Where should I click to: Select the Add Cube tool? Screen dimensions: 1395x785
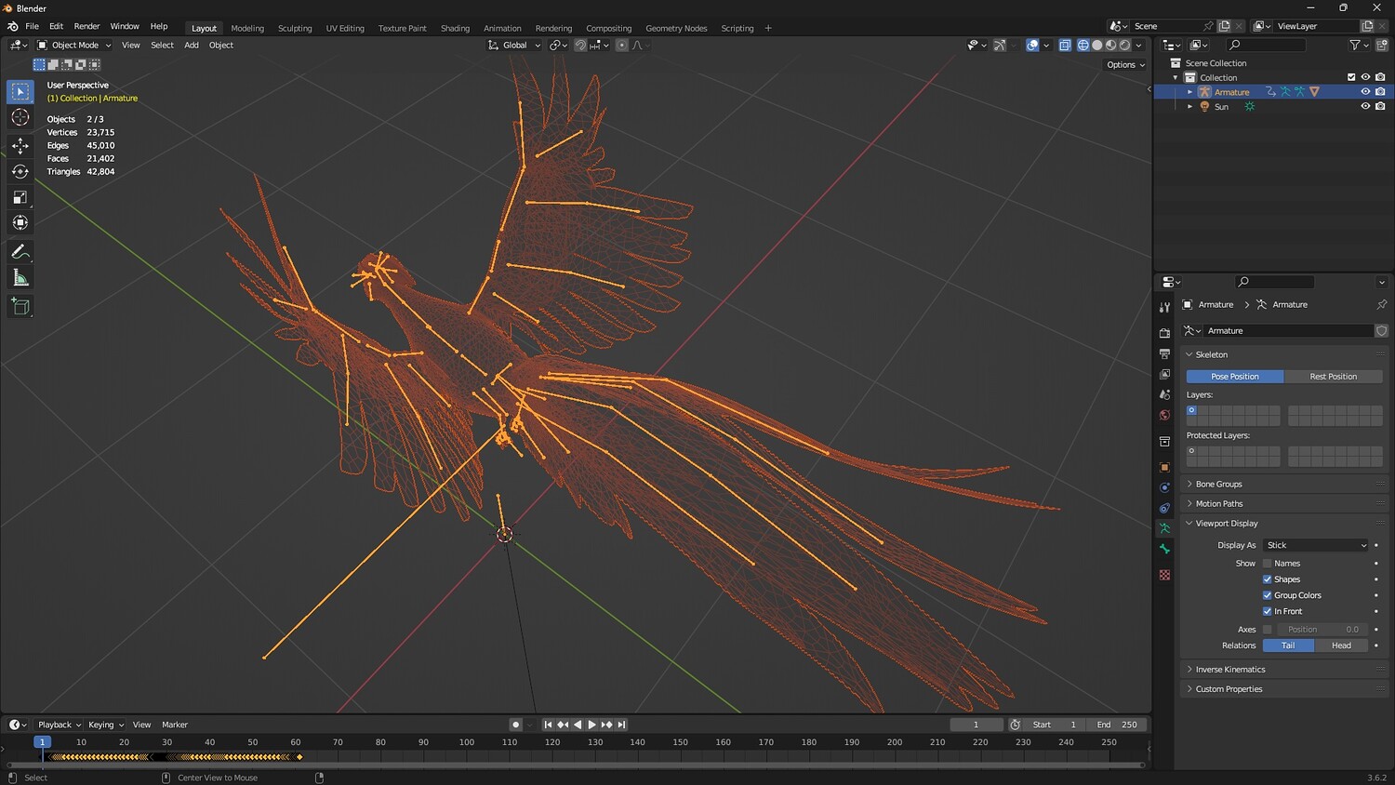tap(20, 306)
